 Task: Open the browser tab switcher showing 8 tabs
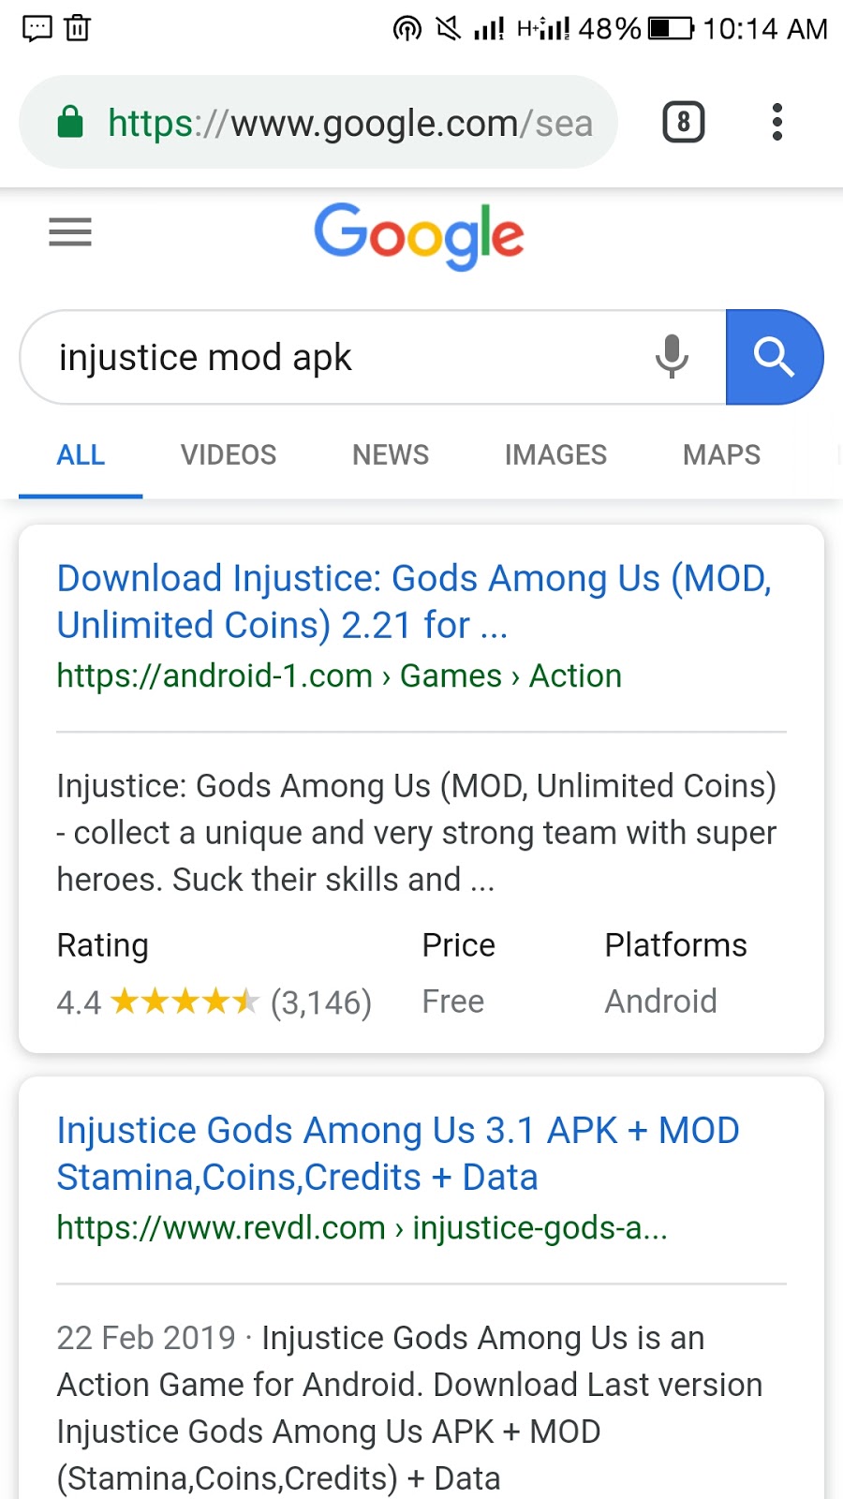pos(683,122)
